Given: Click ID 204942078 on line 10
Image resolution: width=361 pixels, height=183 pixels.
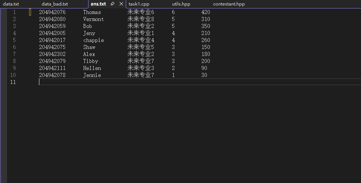Looking at the screenshot, I should [52, 75].
